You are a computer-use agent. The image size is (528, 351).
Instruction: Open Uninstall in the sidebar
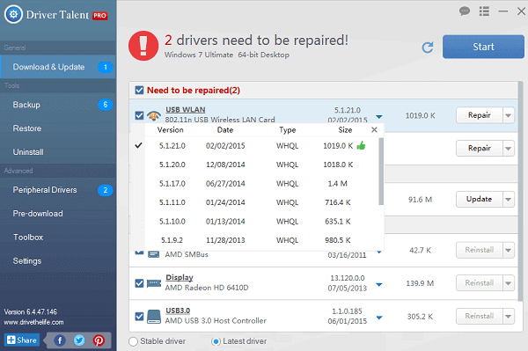point(58,152)
